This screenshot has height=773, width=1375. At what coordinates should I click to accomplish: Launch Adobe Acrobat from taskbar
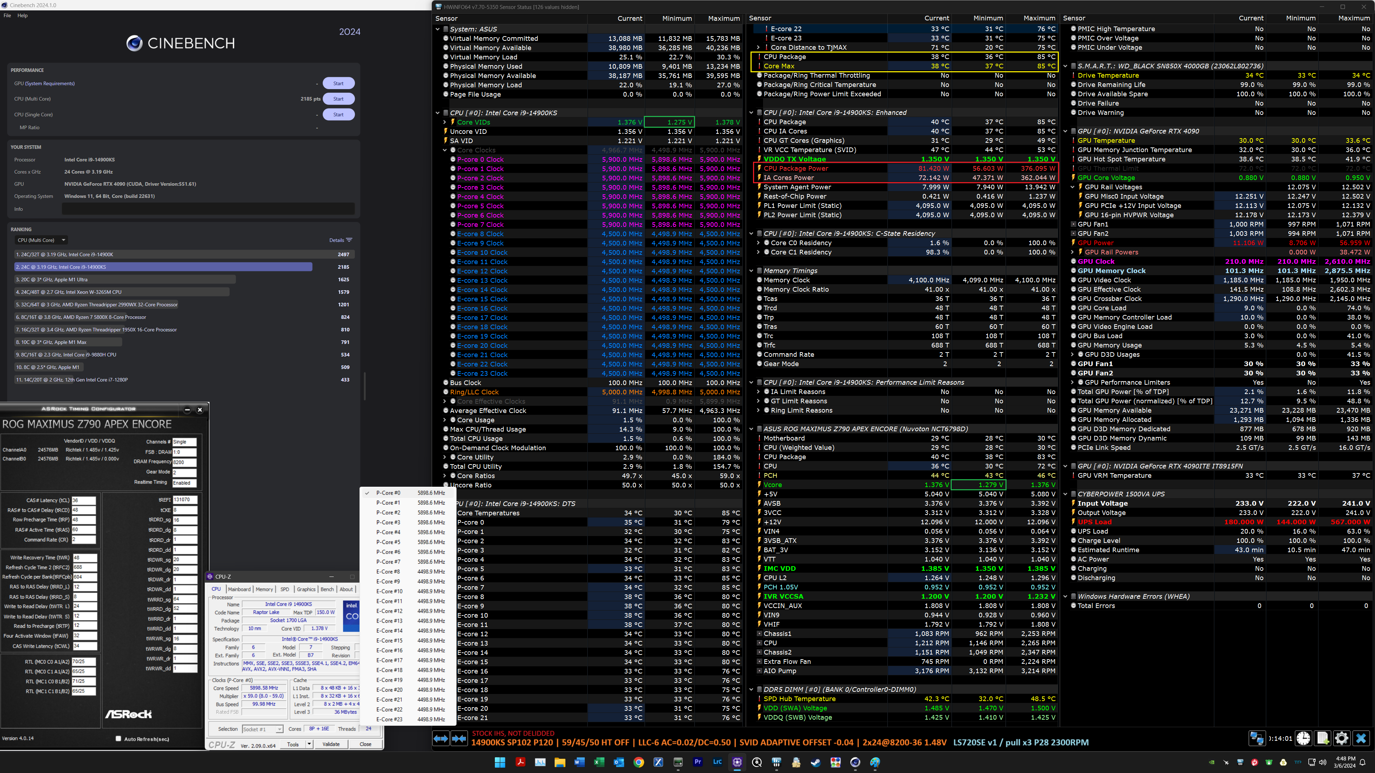520,762
